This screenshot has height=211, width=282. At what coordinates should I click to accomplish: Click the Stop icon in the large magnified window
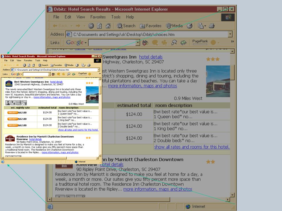coord(91,26)
